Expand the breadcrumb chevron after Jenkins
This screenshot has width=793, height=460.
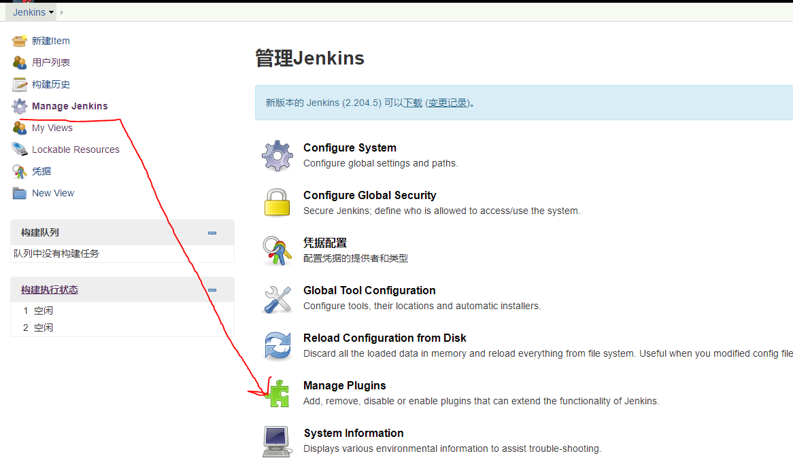(x=62, y=13)
